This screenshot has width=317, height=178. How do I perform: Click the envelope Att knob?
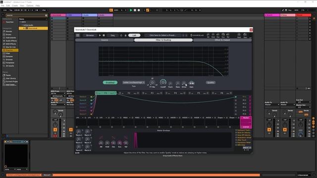click(x=101, y=143)
